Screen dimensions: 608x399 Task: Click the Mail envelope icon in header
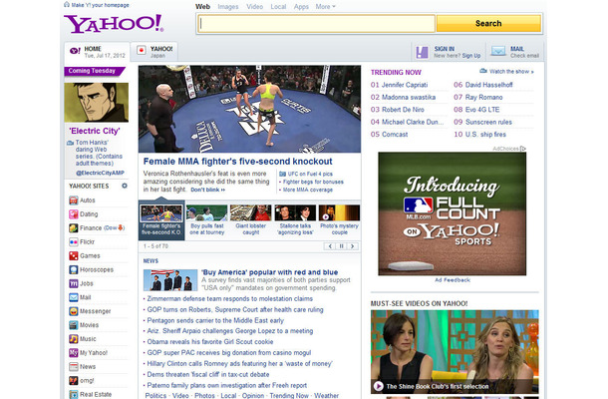click(x=498, y=51)
